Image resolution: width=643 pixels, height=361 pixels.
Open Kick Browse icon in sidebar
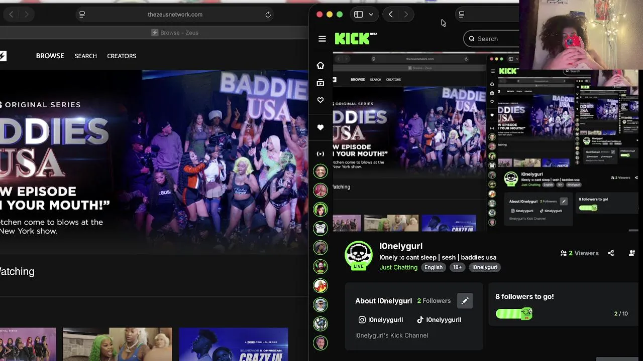point(320,83)
